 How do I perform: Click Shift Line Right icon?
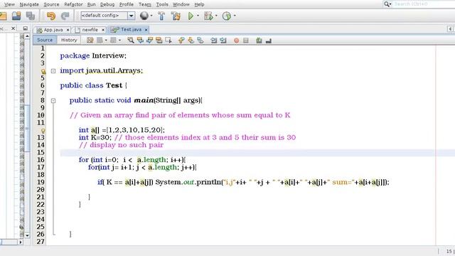pos(223,41)
